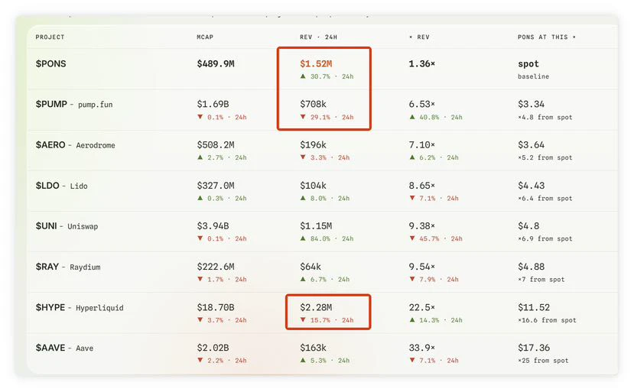This screenshot has height=392, width=634.
Task: Select the $UNI Uniswap project entry
Action: [x=67, y=226]
